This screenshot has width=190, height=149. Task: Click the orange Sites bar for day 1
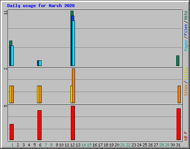tap(12, 94)
